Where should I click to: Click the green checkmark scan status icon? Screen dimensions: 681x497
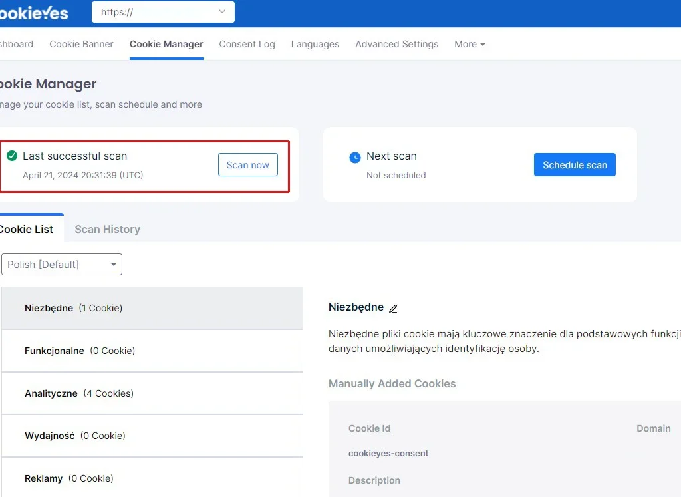click(12, 156)
